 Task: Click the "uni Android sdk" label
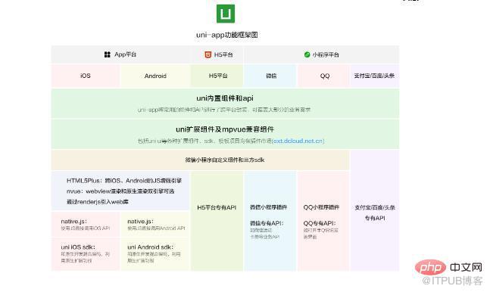point(150,247)
